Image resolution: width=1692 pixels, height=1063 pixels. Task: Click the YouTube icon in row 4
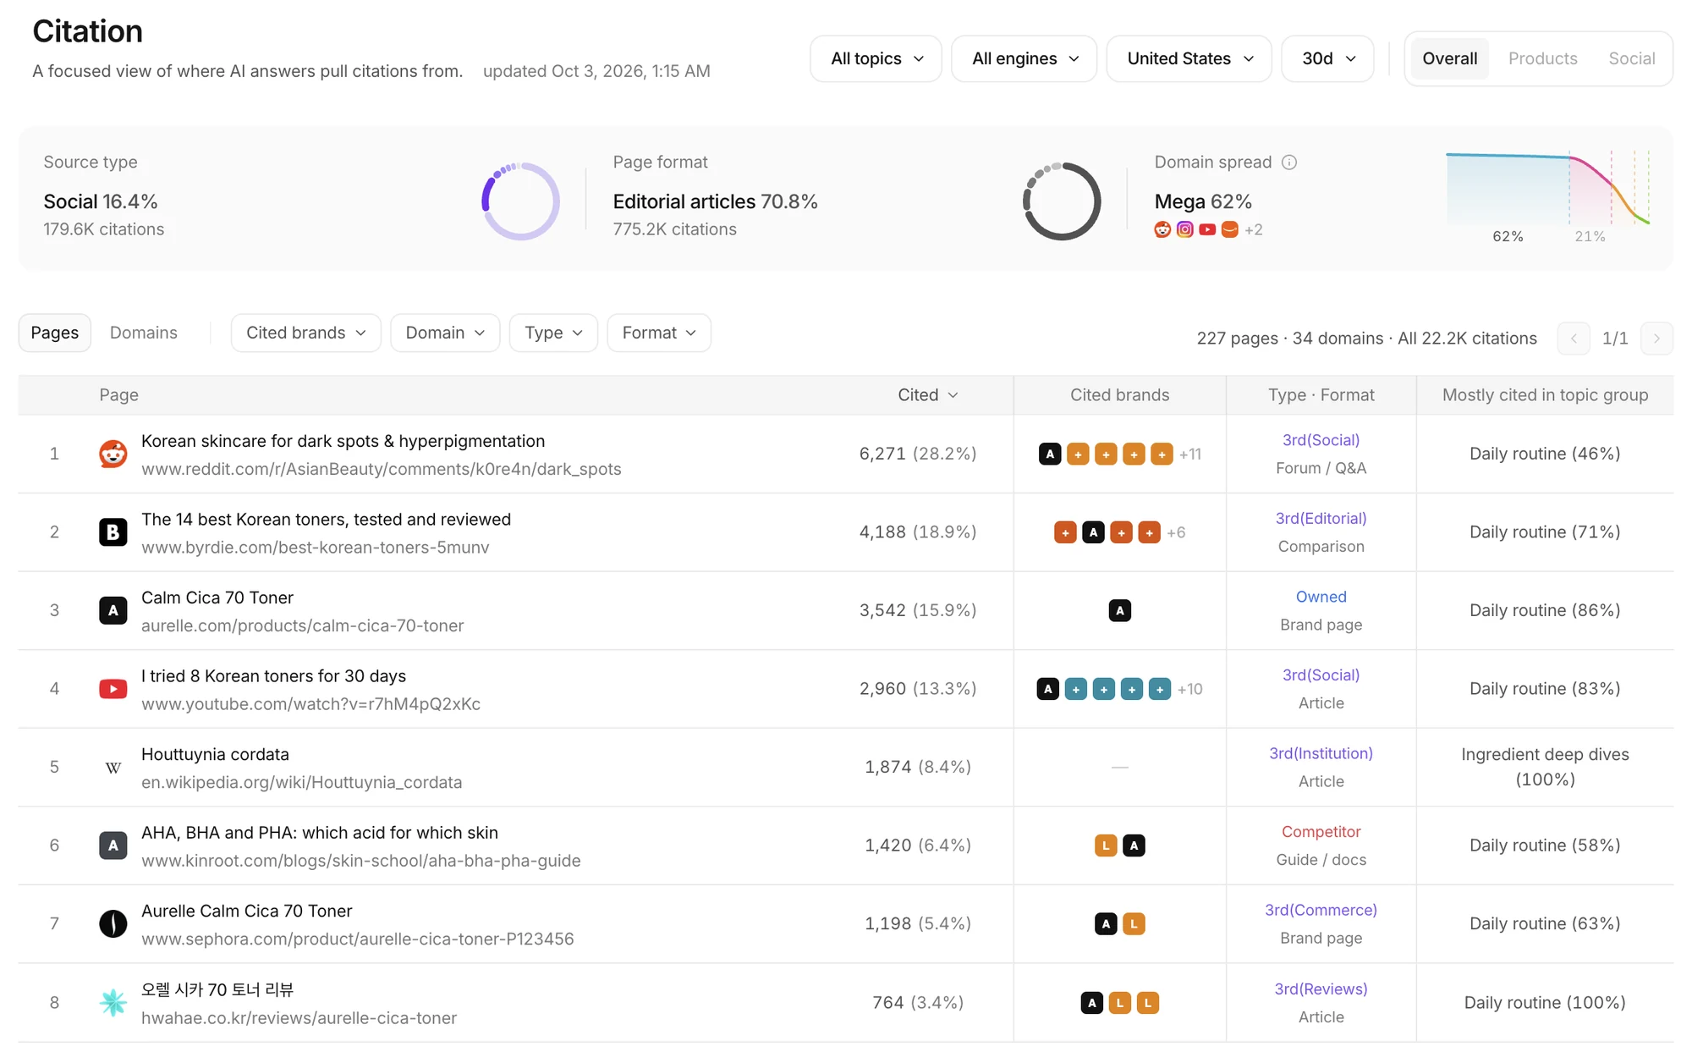pyautogui.click(x=113, y=689)
